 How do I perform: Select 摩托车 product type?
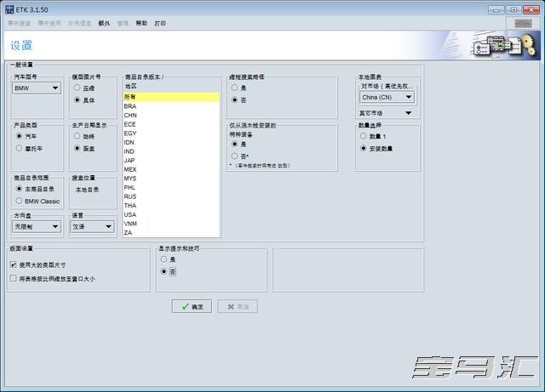(19, 148)
